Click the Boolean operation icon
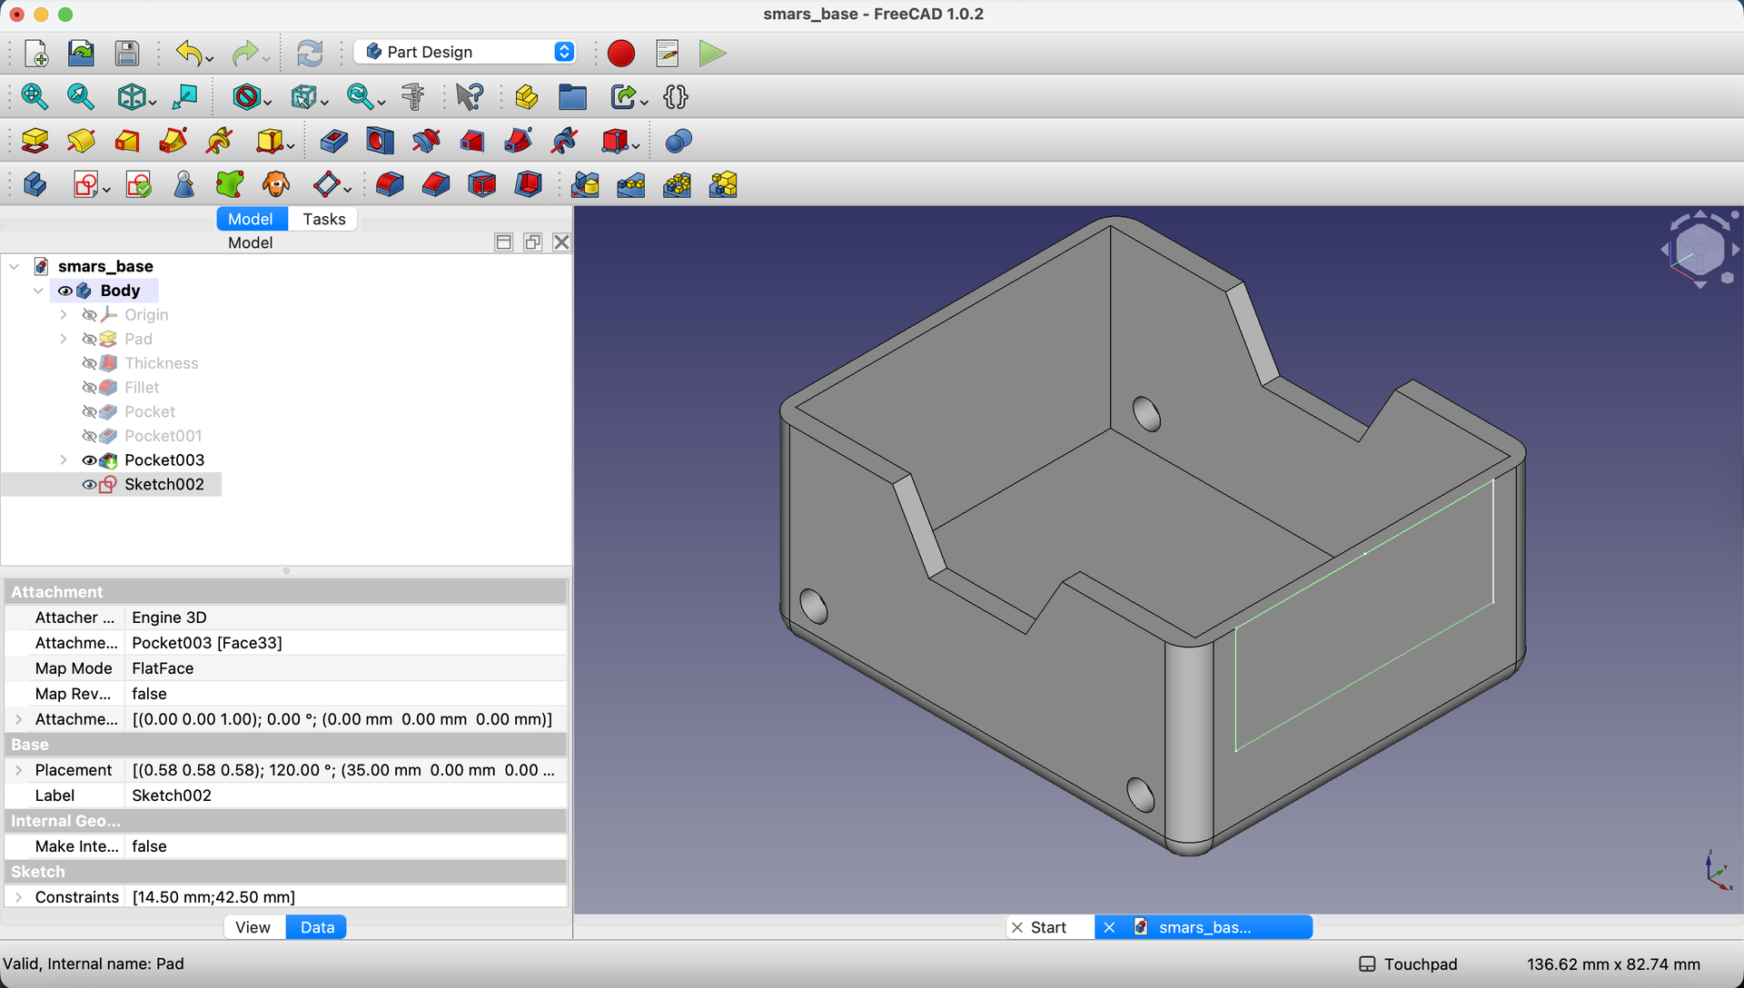The image size is (1744, 988). pos(679,141)
